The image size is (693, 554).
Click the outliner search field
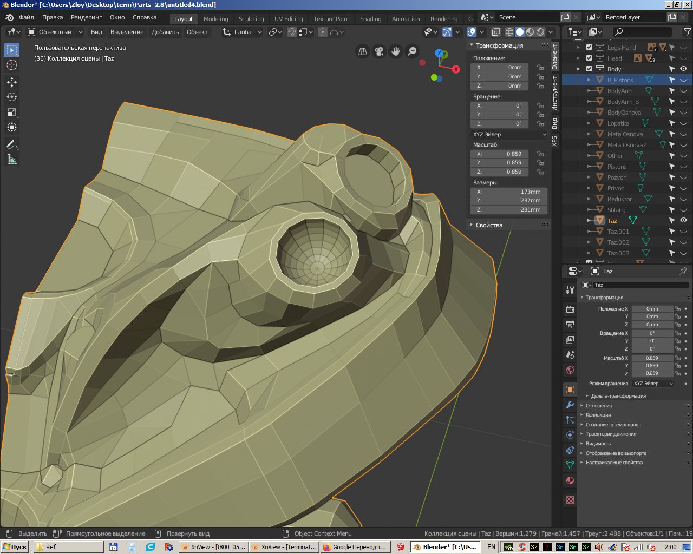(x=643, y=32)
